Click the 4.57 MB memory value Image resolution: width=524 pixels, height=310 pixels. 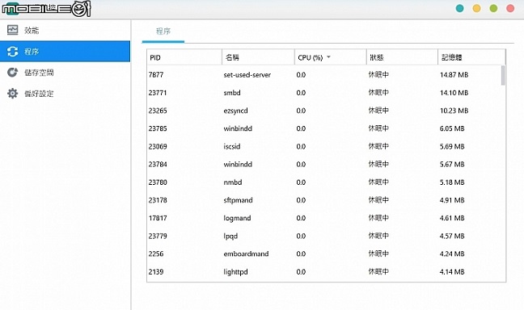click(x=452, y=237)
